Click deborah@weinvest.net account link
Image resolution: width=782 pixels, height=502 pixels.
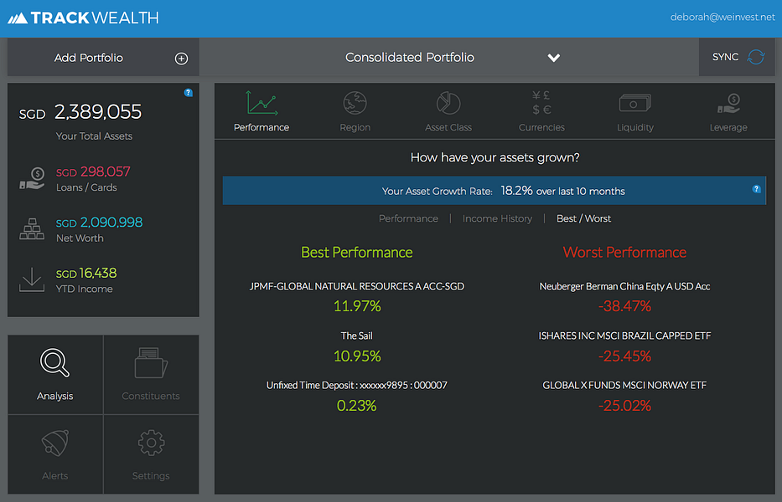pos(722,17)
